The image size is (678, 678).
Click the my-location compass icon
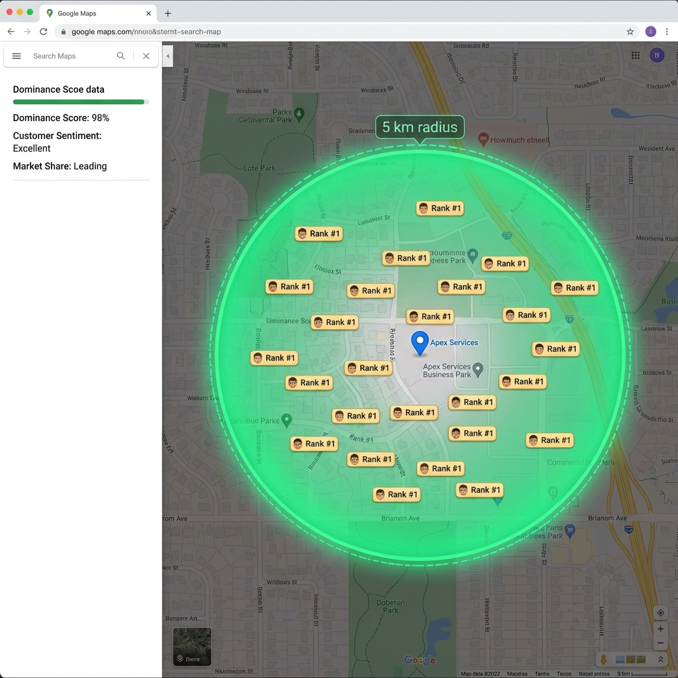click(660, 612)
